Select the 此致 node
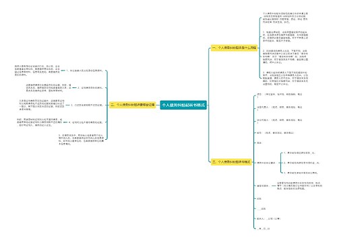This screenshot has width=337, height=242. pos(259,198)
